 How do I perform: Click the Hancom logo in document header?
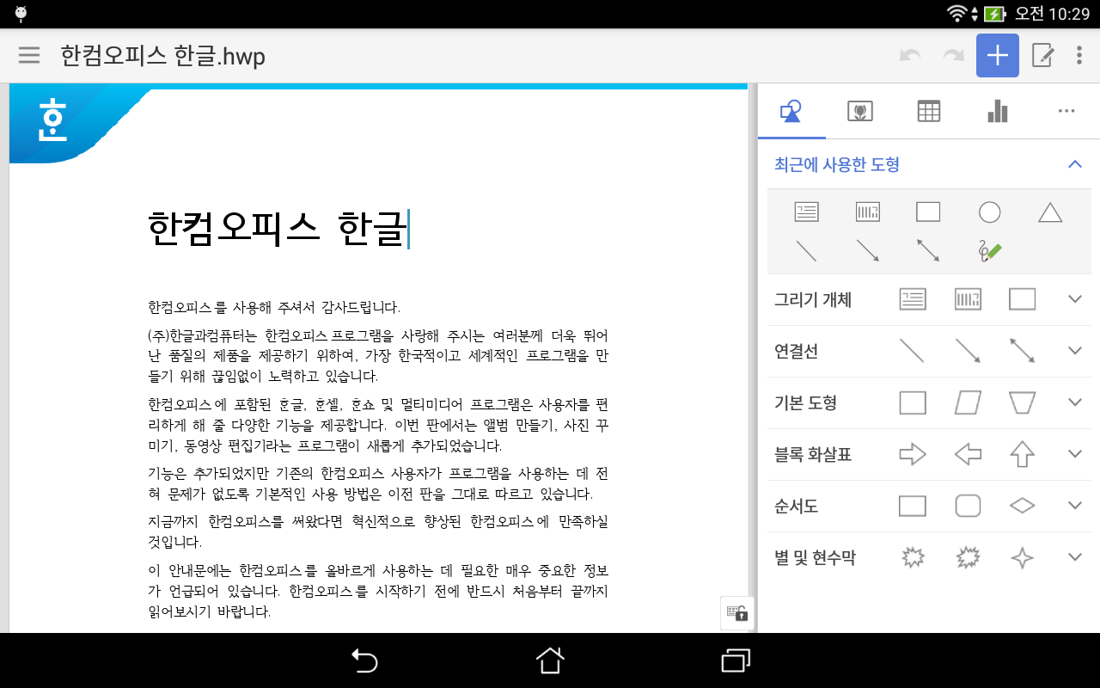point(52,120)
